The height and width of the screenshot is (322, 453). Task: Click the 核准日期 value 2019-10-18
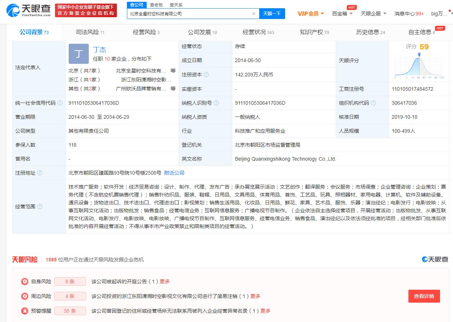pos(404,117)
